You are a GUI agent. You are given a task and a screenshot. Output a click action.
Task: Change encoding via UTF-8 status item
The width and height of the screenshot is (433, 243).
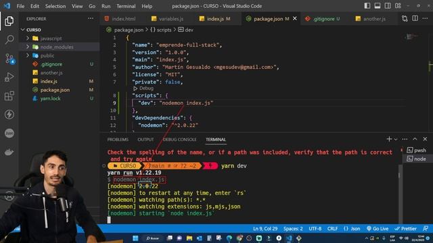tap(315, 229)
